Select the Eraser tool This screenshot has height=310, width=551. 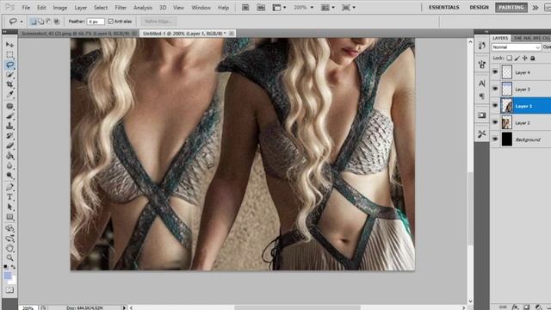coord(9,146)
